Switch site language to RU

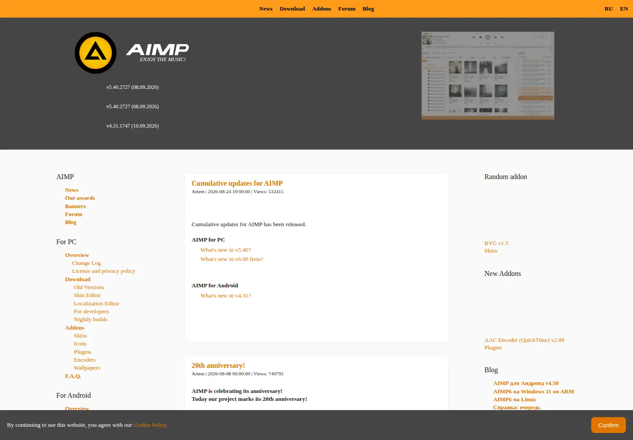(609, 9)
